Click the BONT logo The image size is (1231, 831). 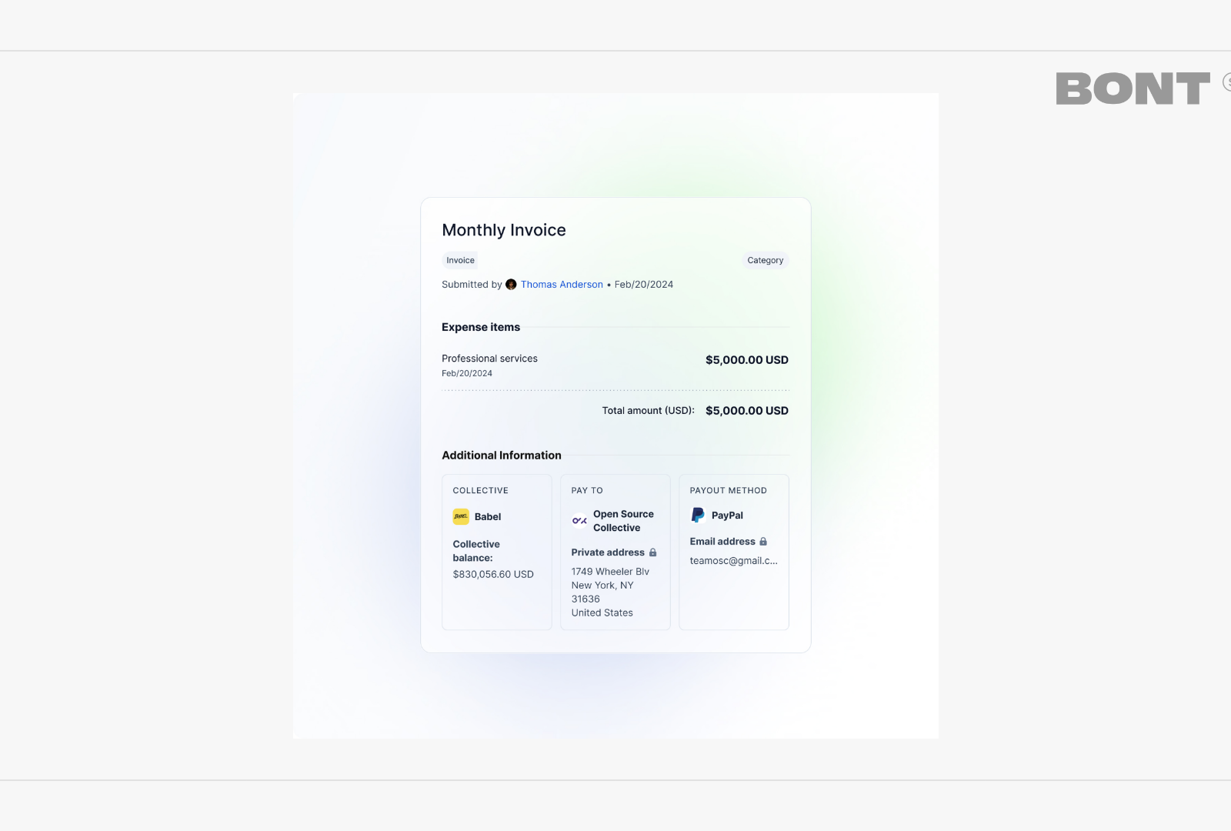click(x=1133, y=88)
